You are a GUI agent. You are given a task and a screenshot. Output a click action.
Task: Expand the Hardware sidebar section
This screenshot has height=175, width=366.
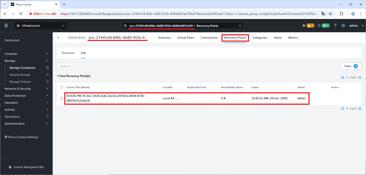point(26,103)
